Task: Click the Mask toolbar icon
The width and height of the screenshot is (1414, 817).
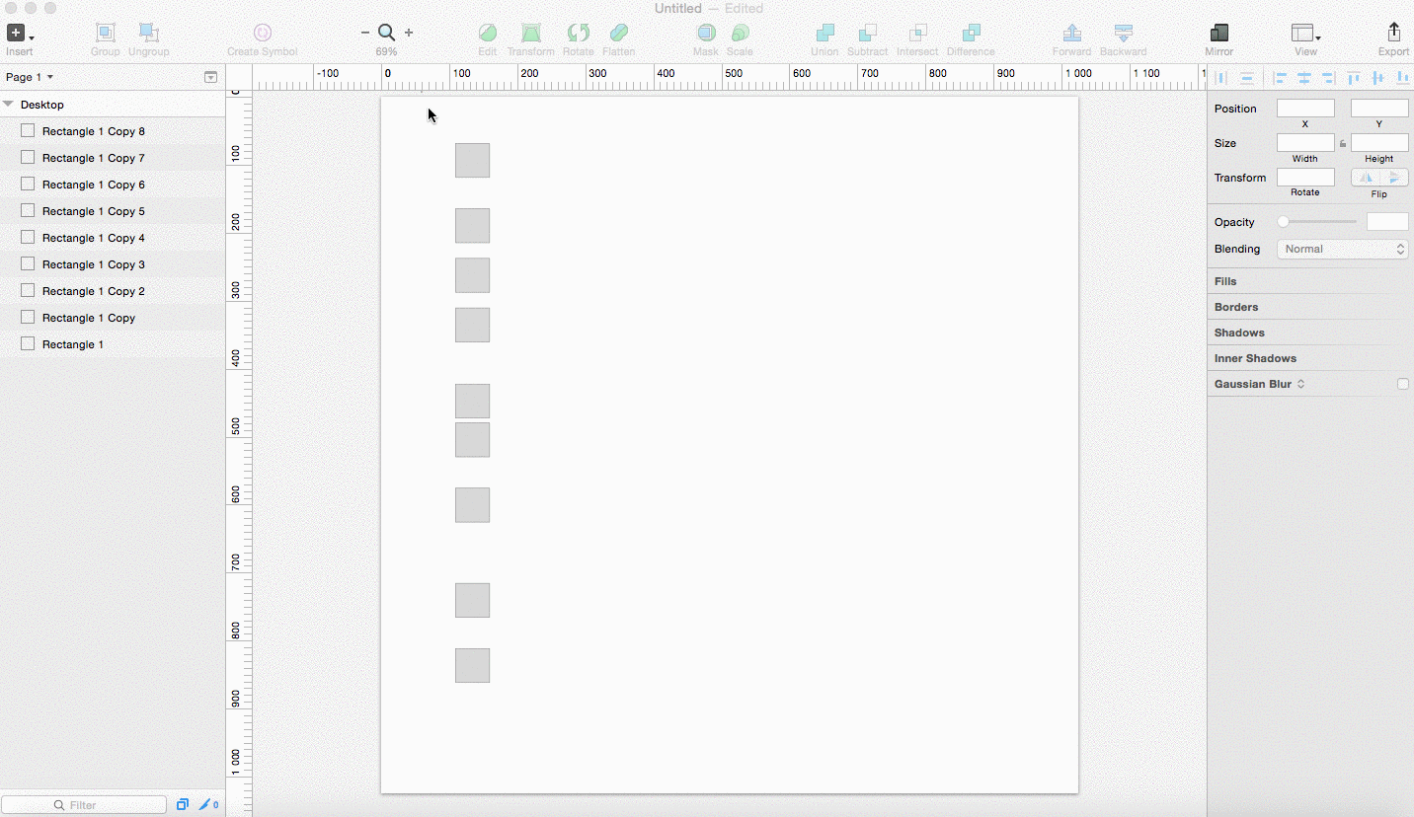Action: 706,34
